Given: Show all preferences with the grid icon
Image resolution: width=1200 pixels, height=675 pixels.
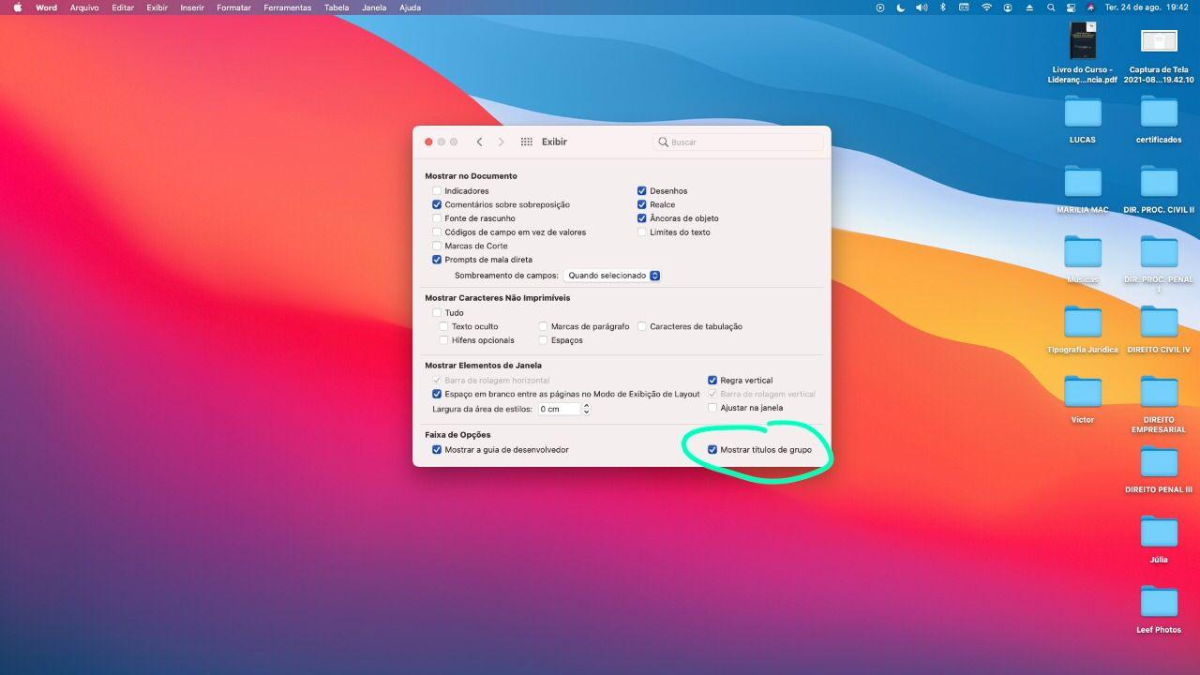Looking at the screenshot, I should (x=527, y=142).
